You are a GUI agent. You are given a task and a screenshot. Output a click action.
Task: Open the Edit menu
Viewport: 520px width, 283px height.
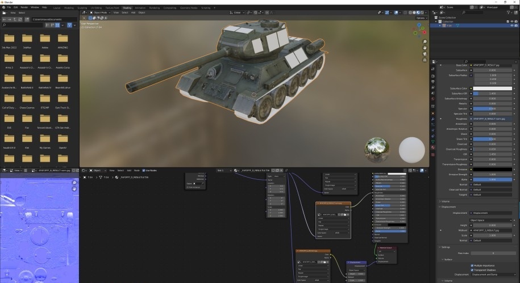[x=15, y=7]
